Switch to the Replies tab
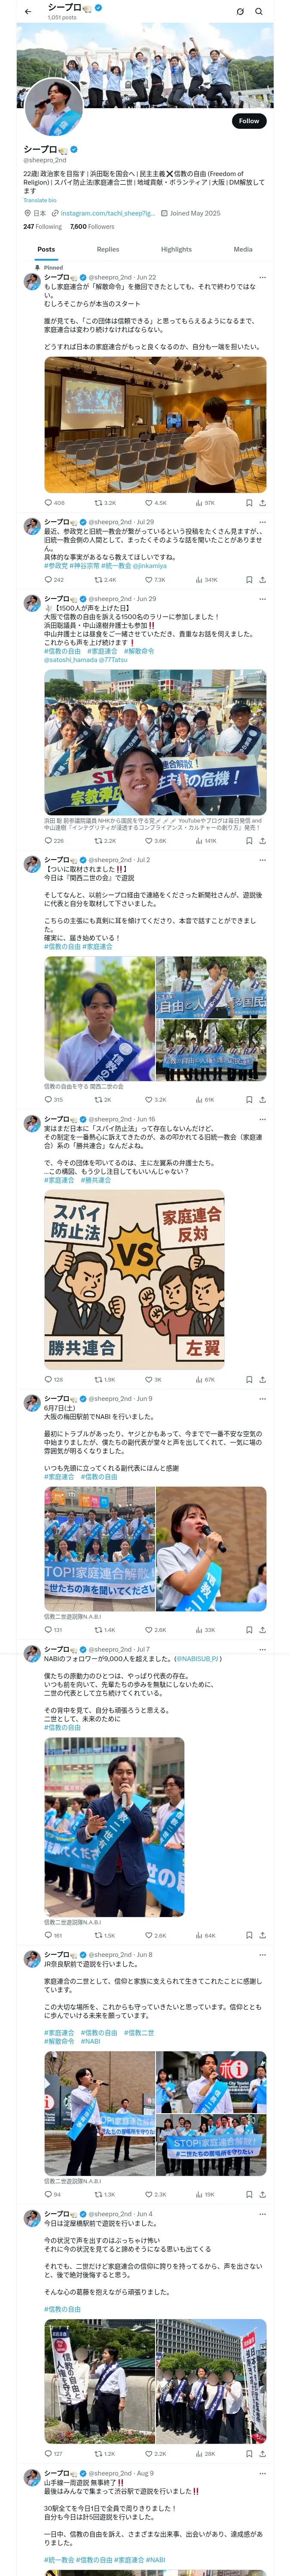290x2576 pixels. pyautogui.click(x=108, y=249)
